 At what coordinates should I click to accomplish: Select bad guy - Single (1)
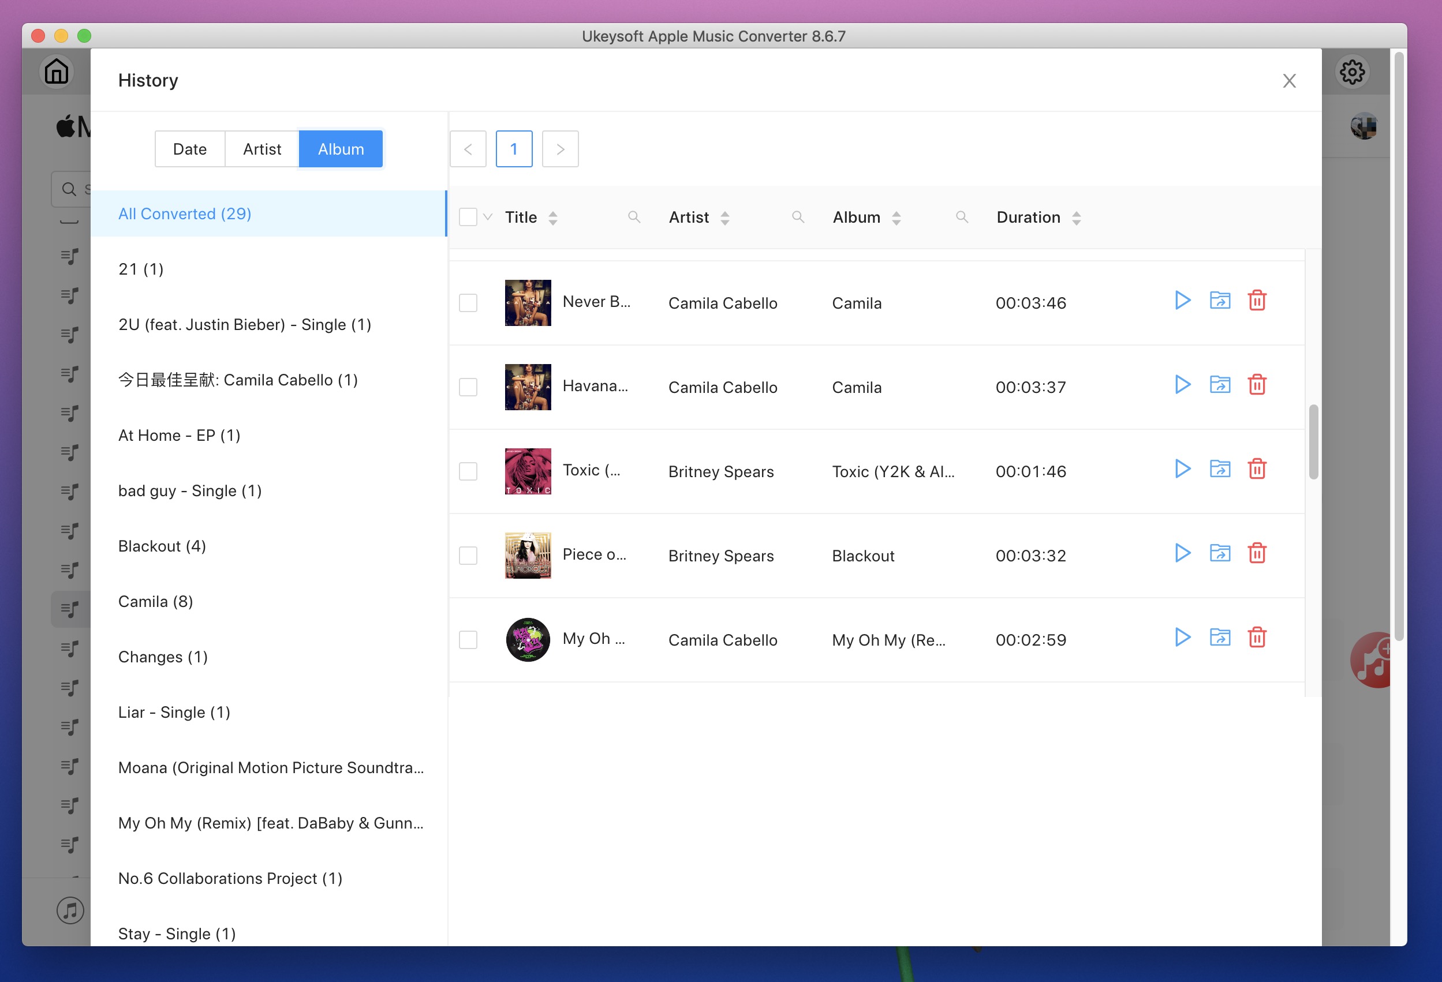coord(268,490)
